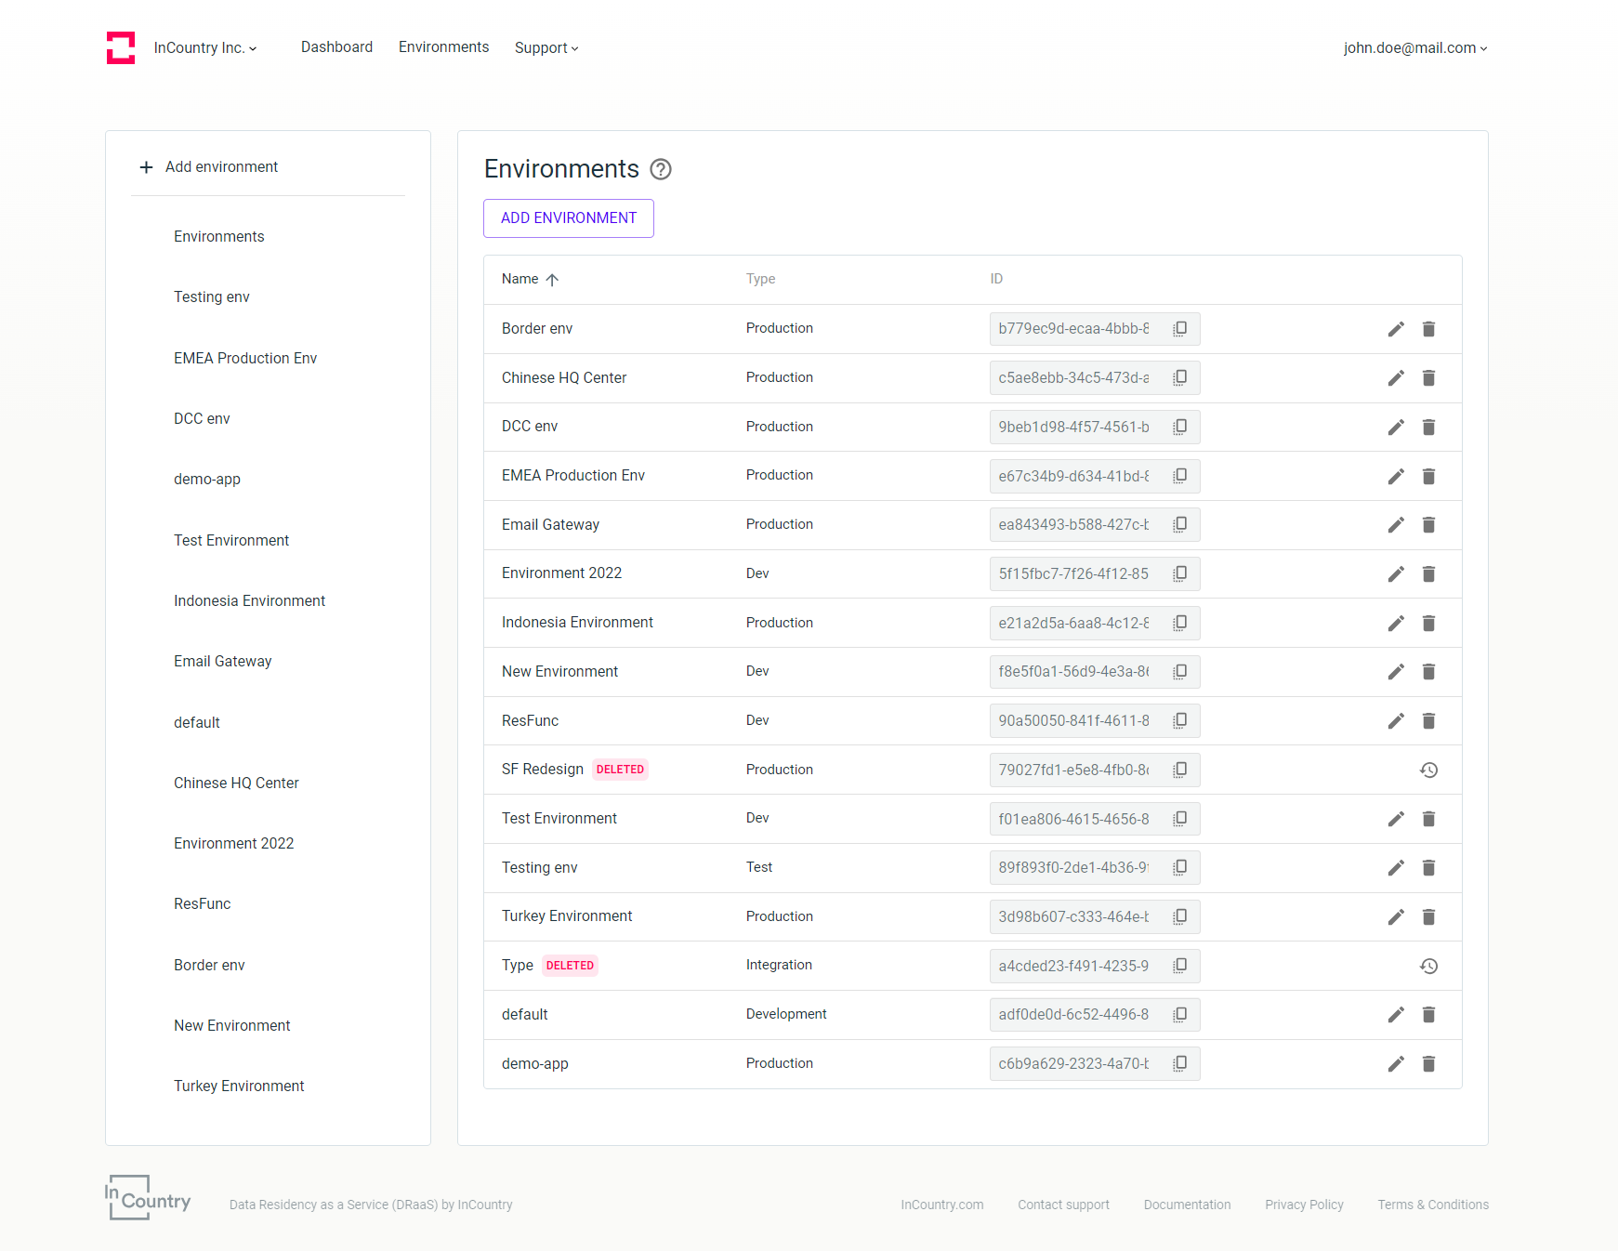Open the Privacy Policy link
The image size is (1618, 1251).
pyautogui.click(x=1304, y=1205)
